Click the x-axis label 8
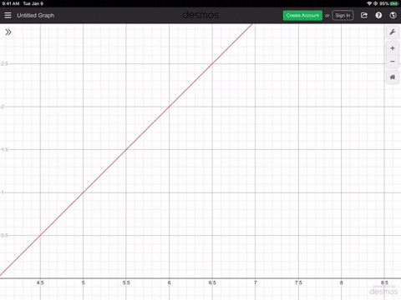The image size is (401, 300). (x=341, y=282)
